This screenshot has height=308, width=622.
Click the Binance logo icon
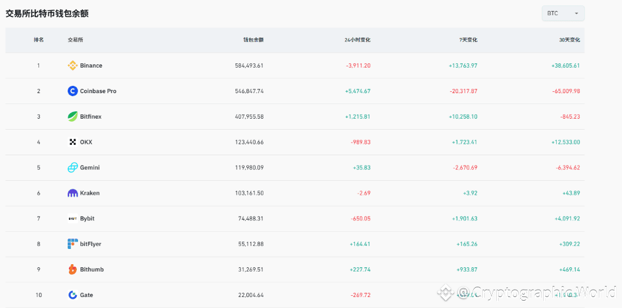(73, 66)
